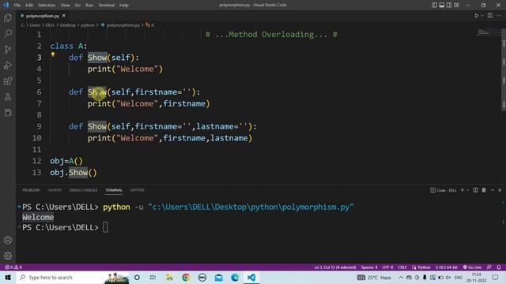Click the editor vertical scrollbar
The image size is (506, 284).
coord(504,70)
